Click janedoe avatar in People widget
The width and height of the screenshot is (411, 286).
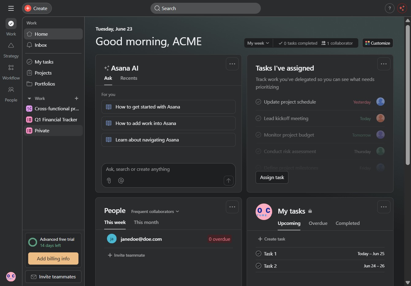coord(112,239)
